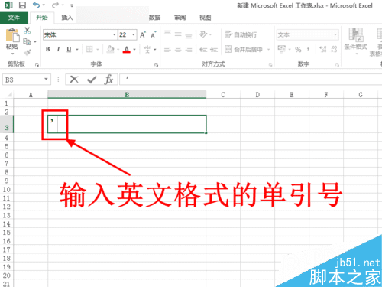Screen dimensions: 382x287
Task: Click the Insert Function fx icon
Action: pos(108,80)
